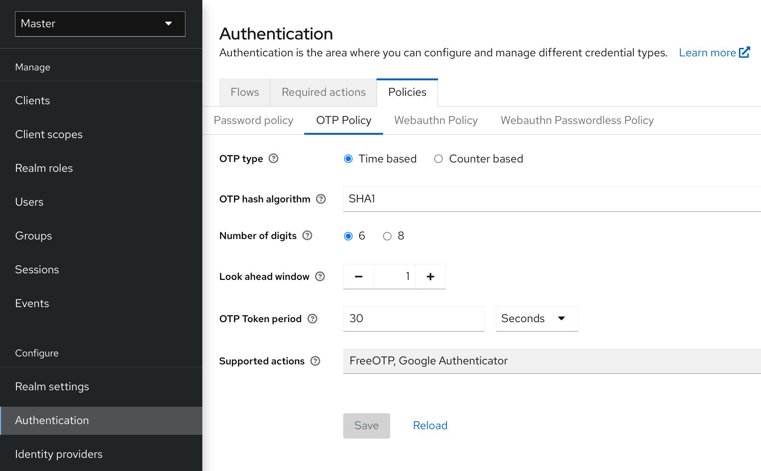Go to Clients in the sidebar

[x=101, y=100]
